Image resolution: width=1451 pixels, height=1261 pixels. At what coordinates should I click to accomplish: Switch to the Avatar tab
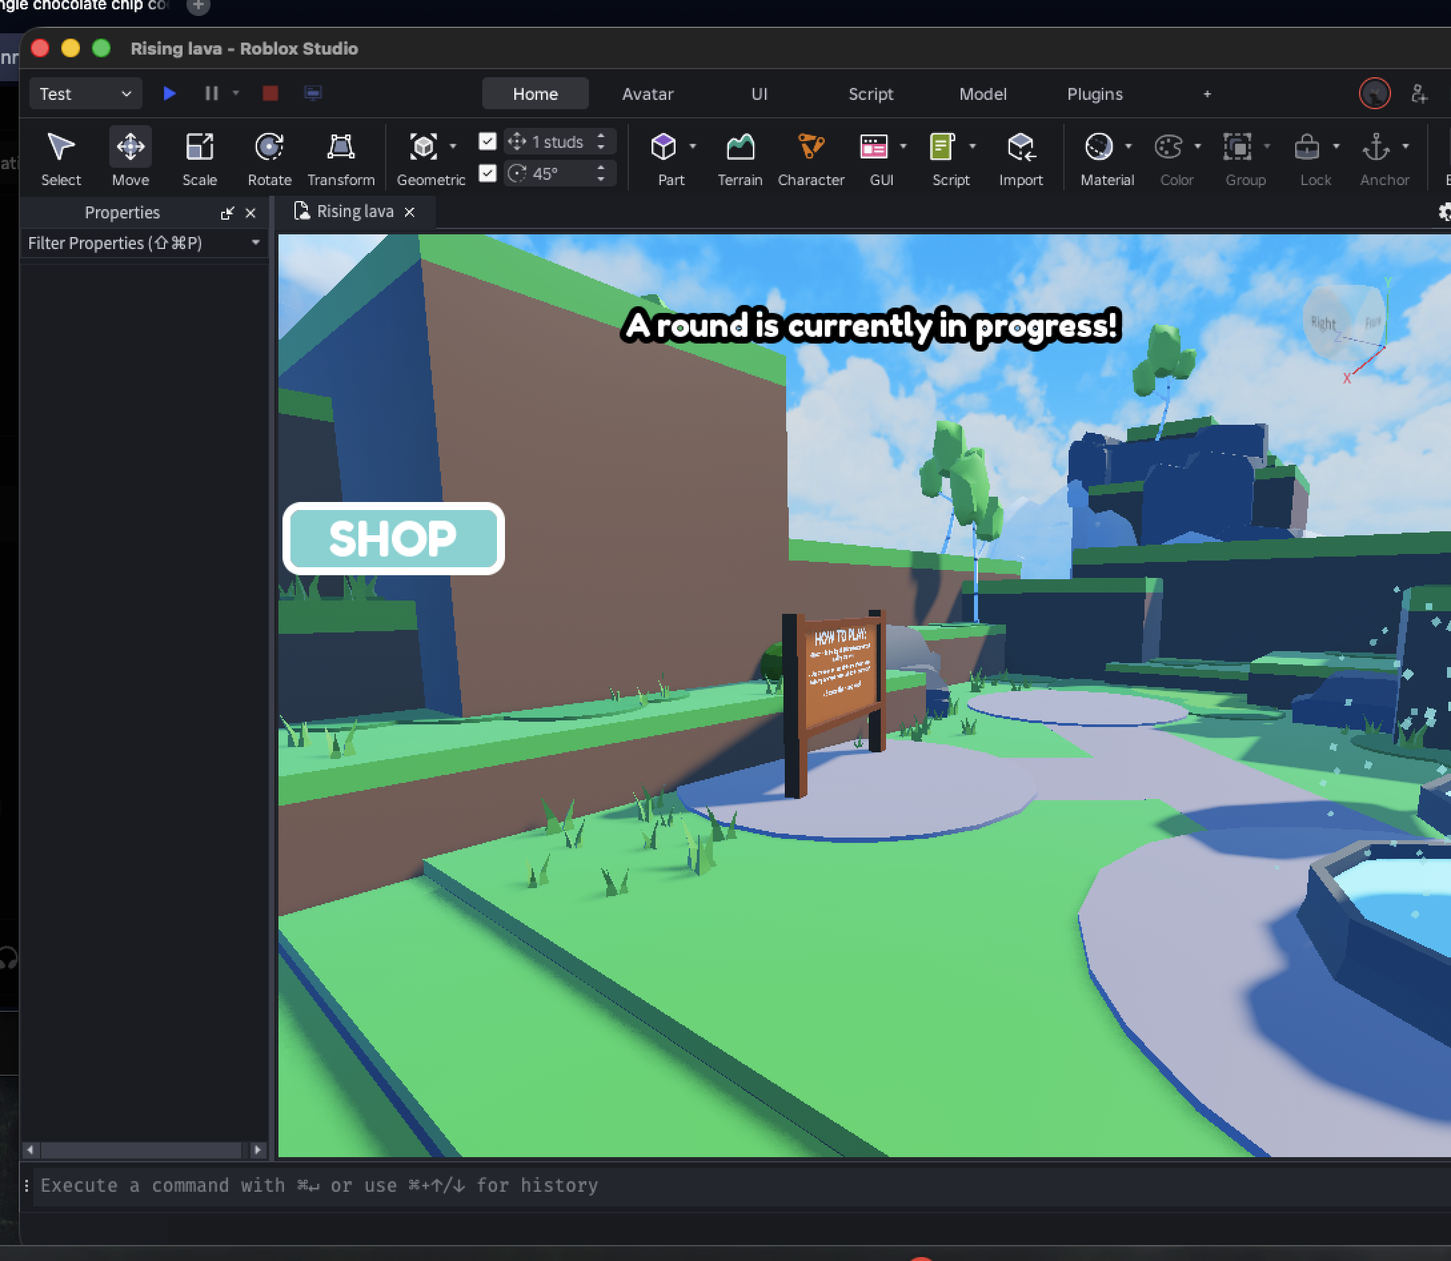(x=648, y=94)
